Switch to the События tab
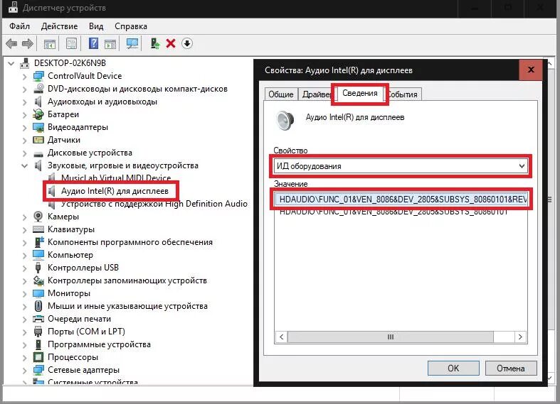Image resolution: width=560 pixels, height=404 pixels. [403, 94]
